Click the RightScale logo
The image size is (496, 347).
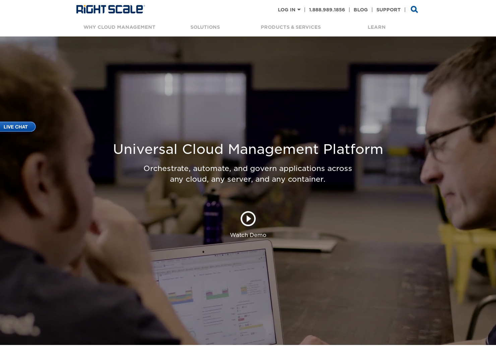click(x=111, y=9)
